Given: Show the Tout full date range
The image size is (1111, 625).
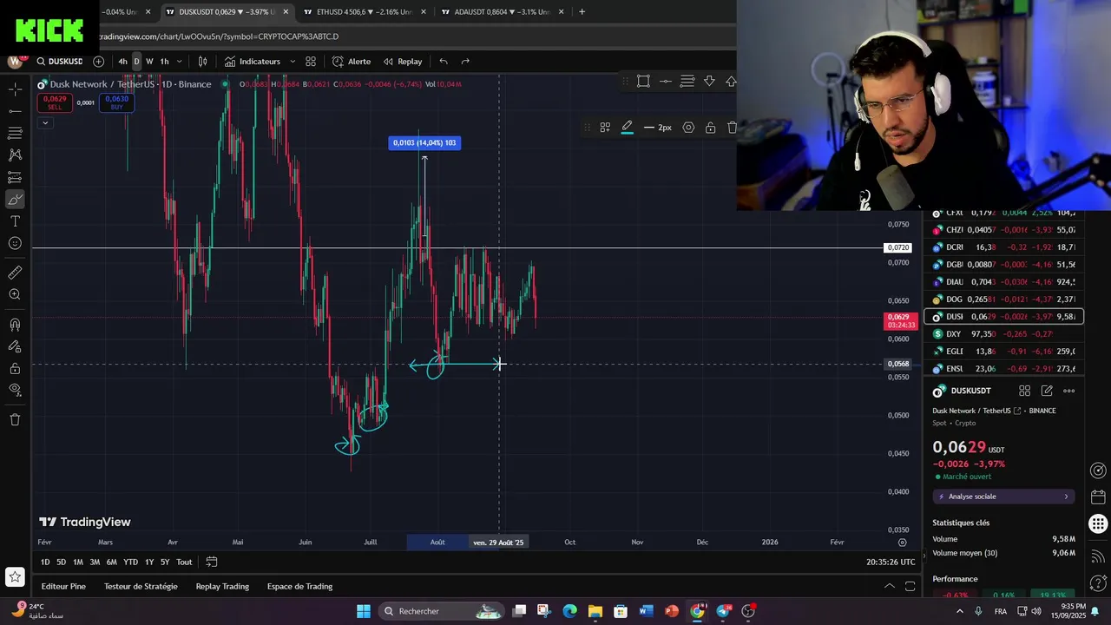Looking at the screenshot, I should click(x=184, y=562).
